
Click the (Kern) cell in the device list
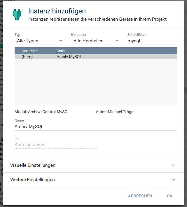[x=27, y=57]
